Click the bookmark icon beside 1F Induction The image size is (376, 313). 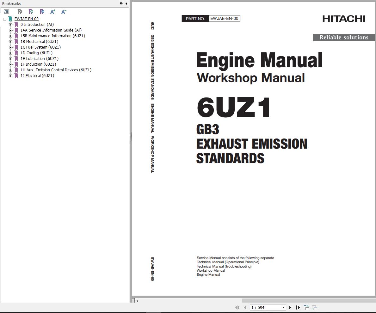pyautogui.click(x=16, y=64)
